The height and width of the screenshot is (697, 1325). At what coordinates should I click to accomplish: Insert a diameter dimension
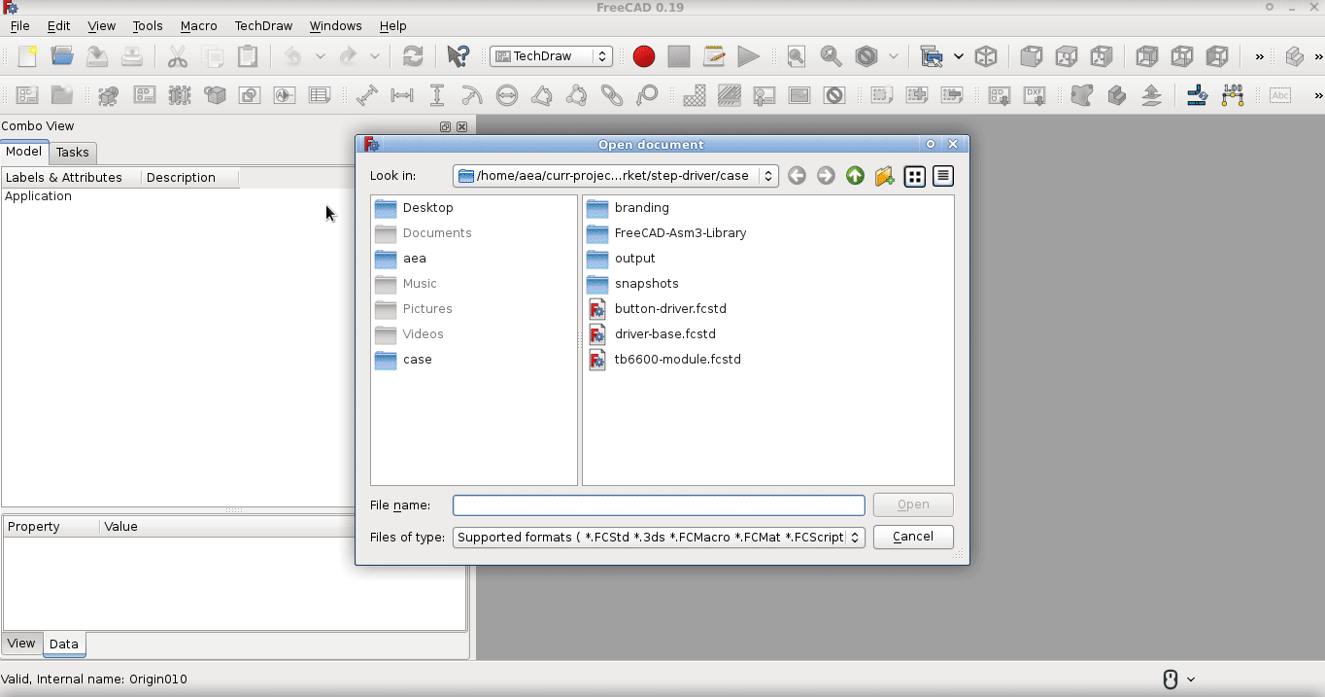[x=507, y=95]
